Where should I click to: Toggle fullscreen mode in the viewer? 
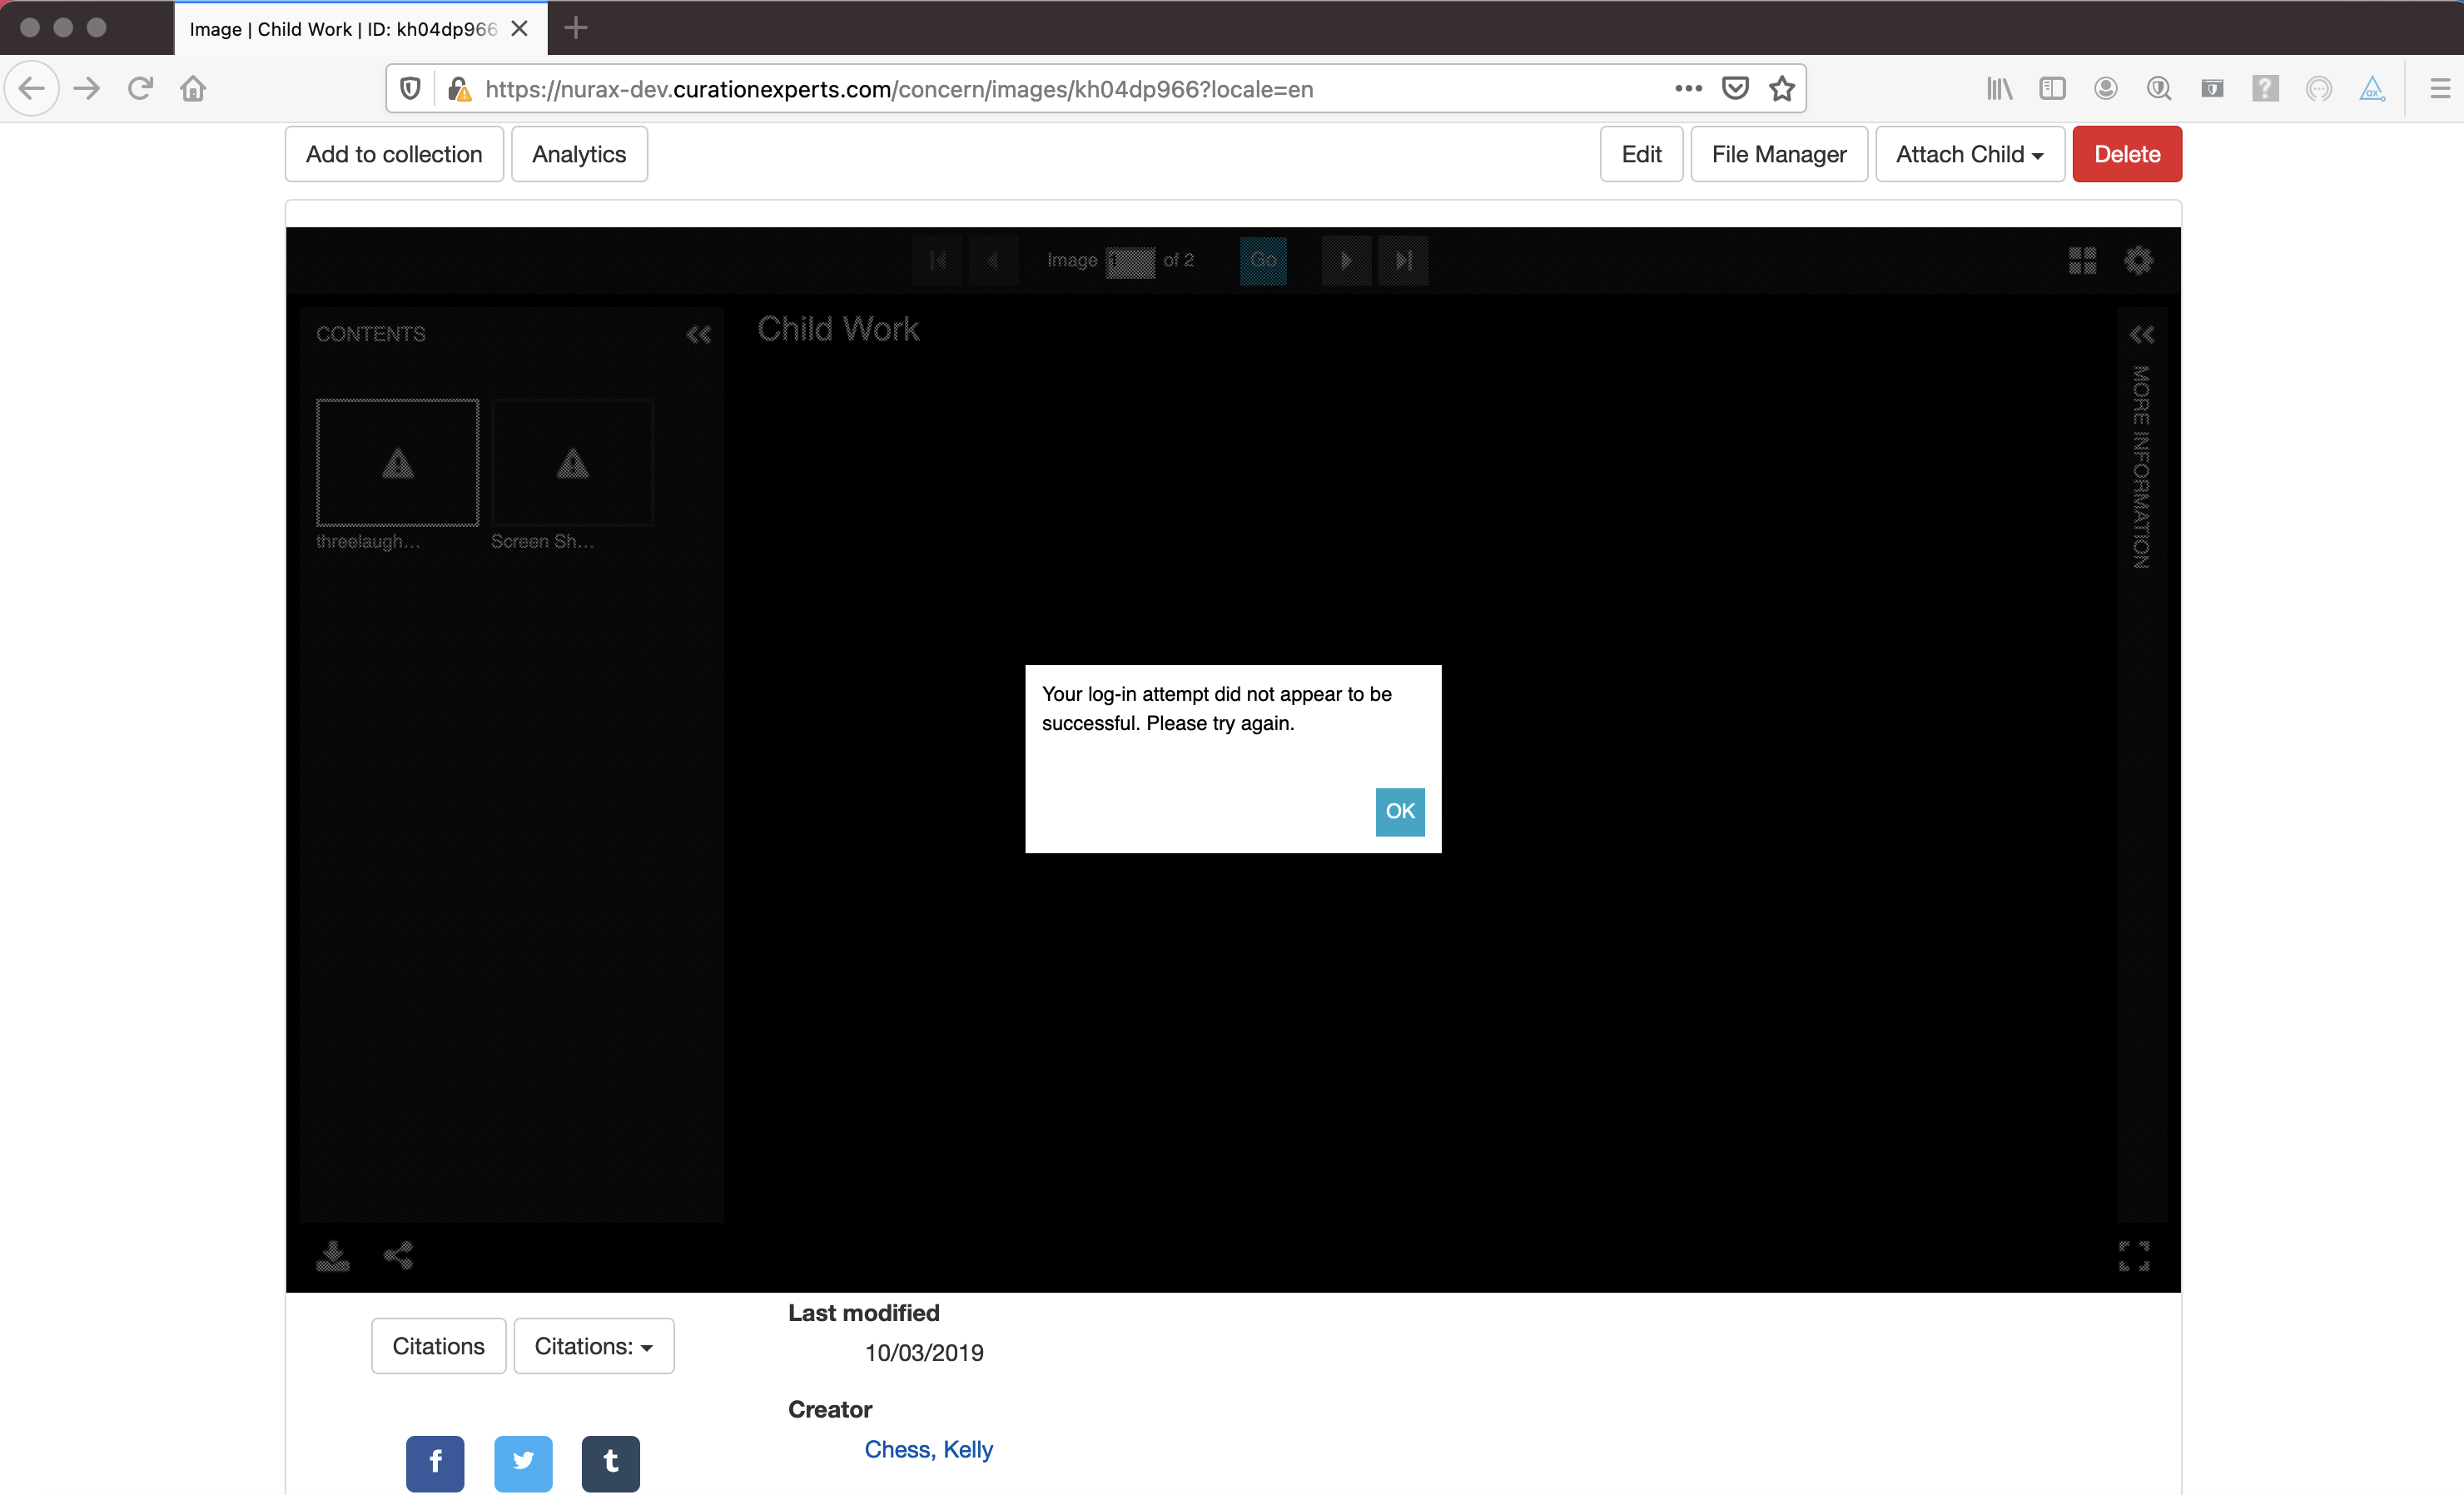(x=2134, y=1256)
